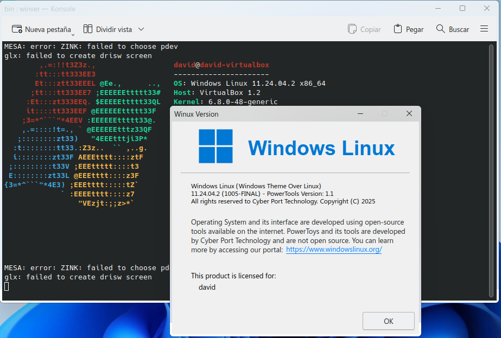
Task: Open the Konsole hamburger menu
Action: coord(484,29)
